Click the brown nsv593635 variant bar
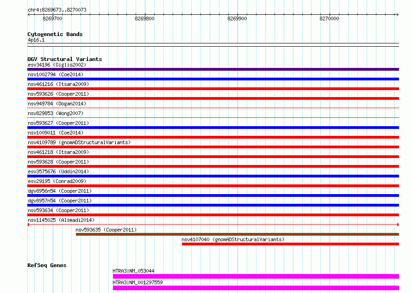412x293 pixels. coord(237,234)
